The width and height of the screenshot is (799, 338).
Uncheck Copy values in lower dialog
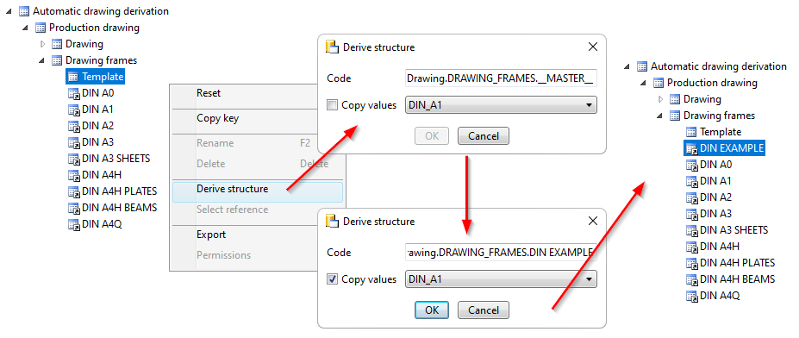pos(332,279)
